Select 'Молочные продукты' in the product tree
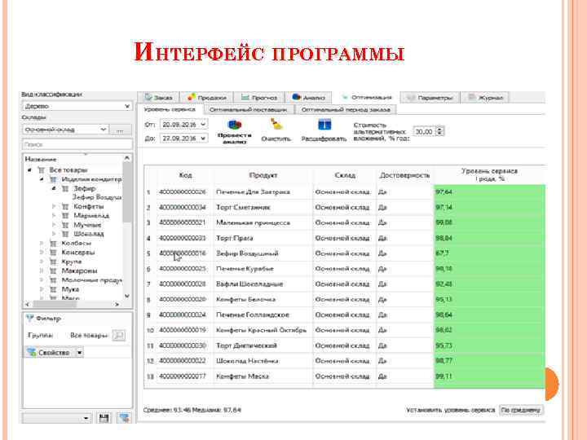The image size is (587, 440). (91, 279)
